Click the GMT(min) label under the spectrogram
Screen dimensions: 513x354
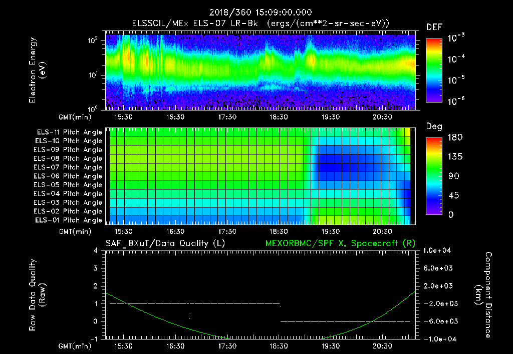(75, 117)
